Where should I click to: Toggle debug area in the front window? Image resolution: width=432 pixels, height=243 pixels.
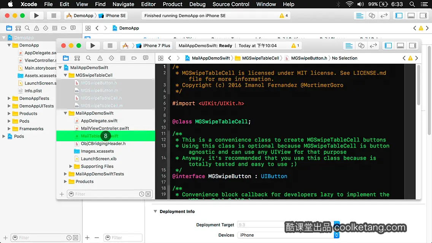(400, 46)
